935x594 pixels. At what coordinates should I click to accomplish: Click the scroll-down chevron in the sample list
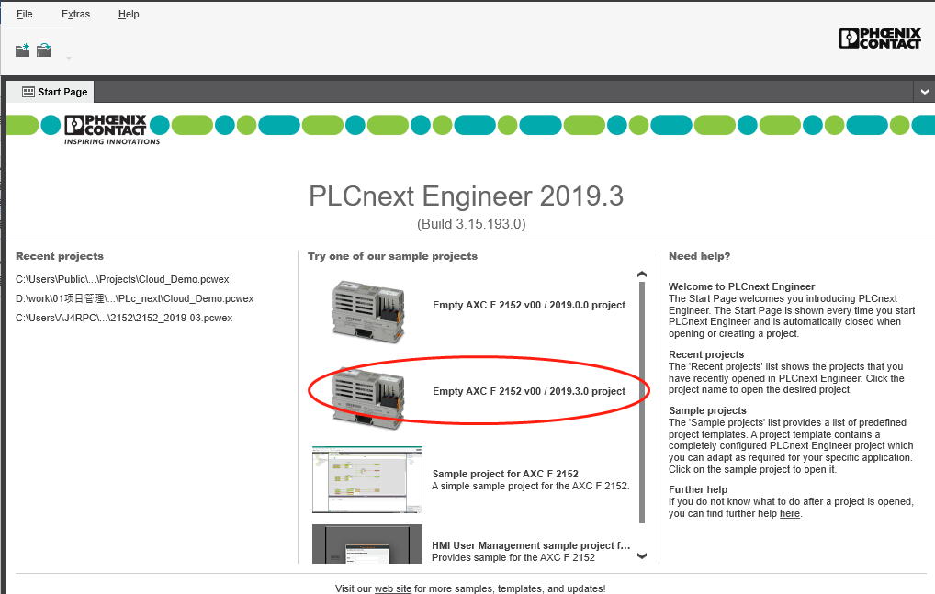tap(642, 555)
